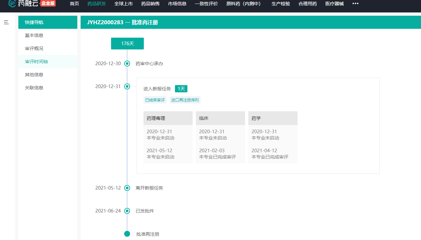Go to 生产检验 section
Screen dimensions: 421x240
pyautogui.click(x=281, y=4)
